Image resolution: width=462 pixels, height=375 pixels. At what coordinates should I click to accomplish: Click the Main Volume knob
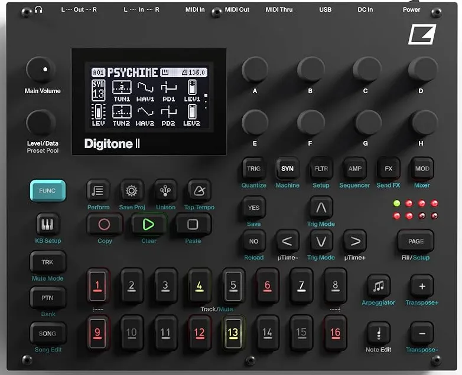[41, 70]
